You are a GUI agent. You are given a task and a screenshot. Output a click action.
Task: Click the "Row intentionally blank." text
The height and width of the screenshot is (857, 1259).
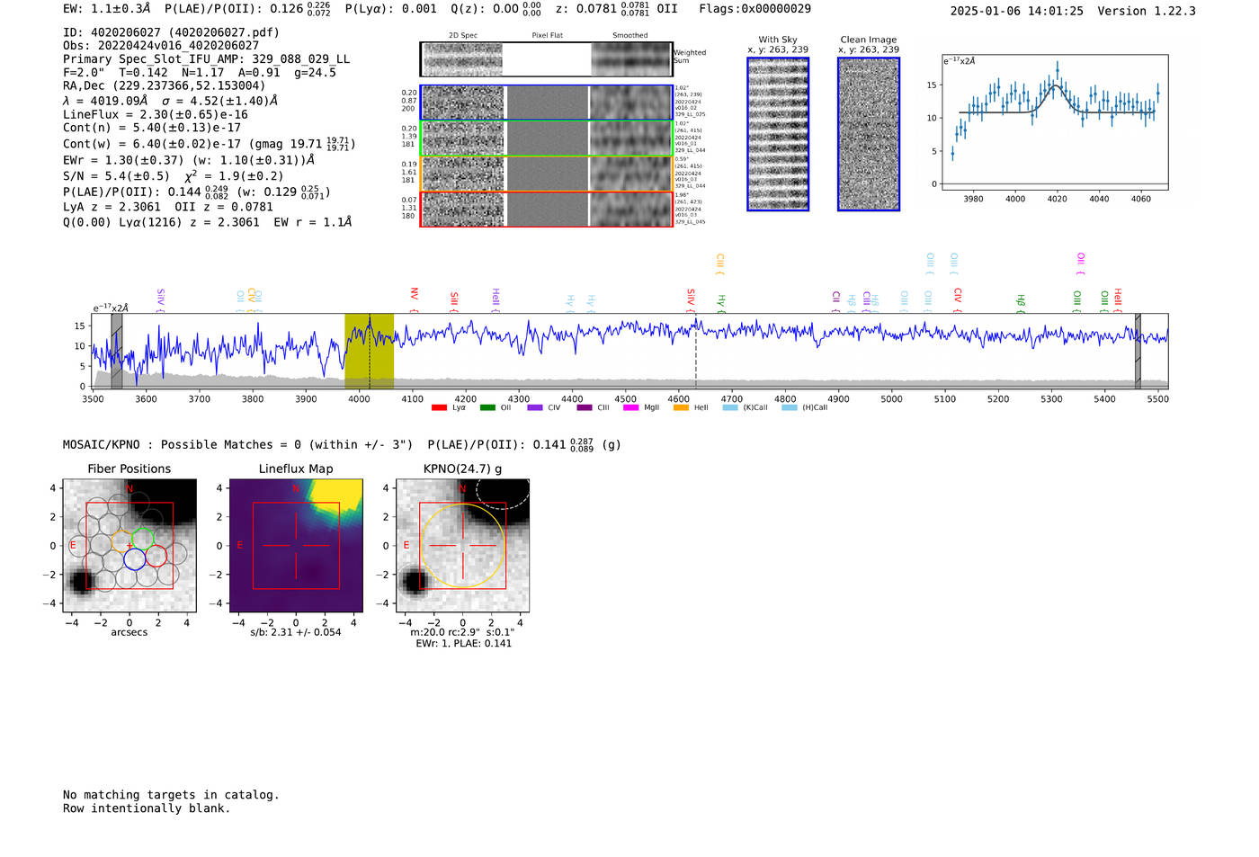(x=147, y=808)
